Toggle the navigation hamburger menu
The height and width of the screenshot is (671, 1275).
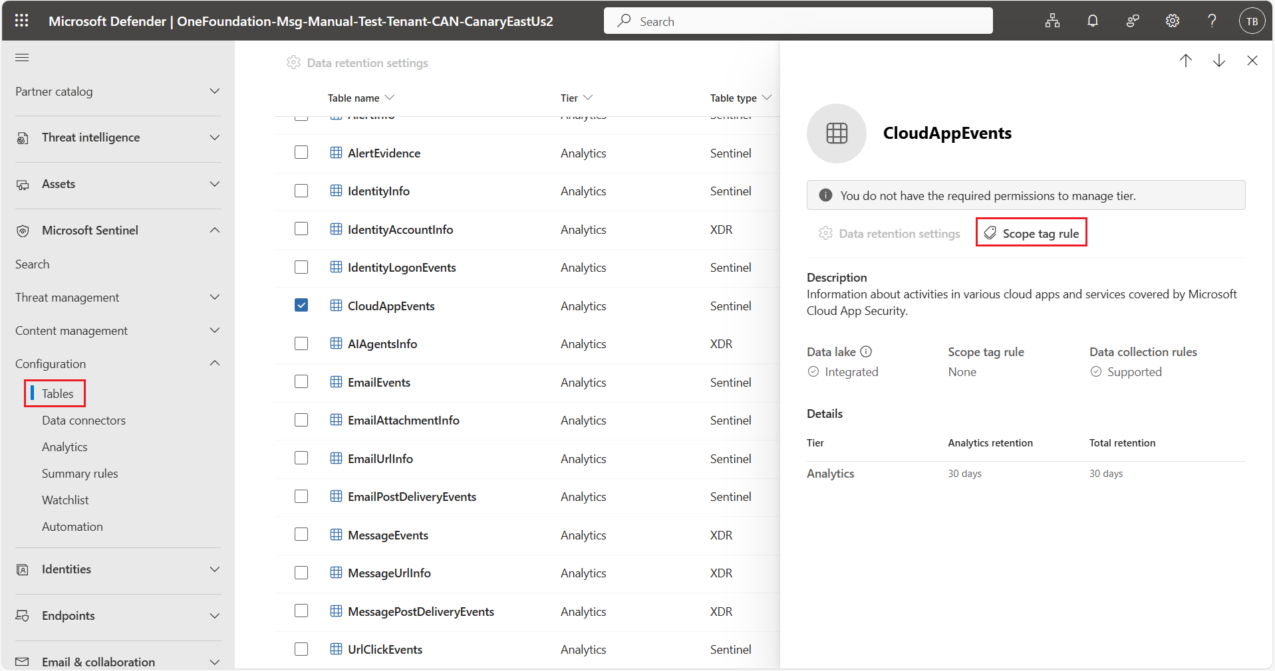[x=22, y=58]
